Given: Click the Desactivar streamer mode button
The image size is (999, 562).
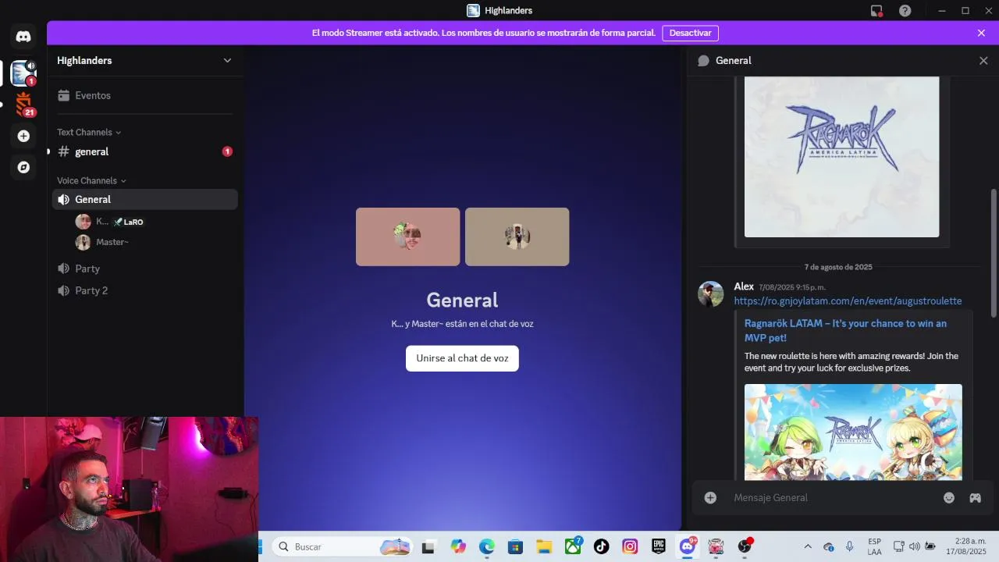Looking at the screenshot, I should [690, 33].
